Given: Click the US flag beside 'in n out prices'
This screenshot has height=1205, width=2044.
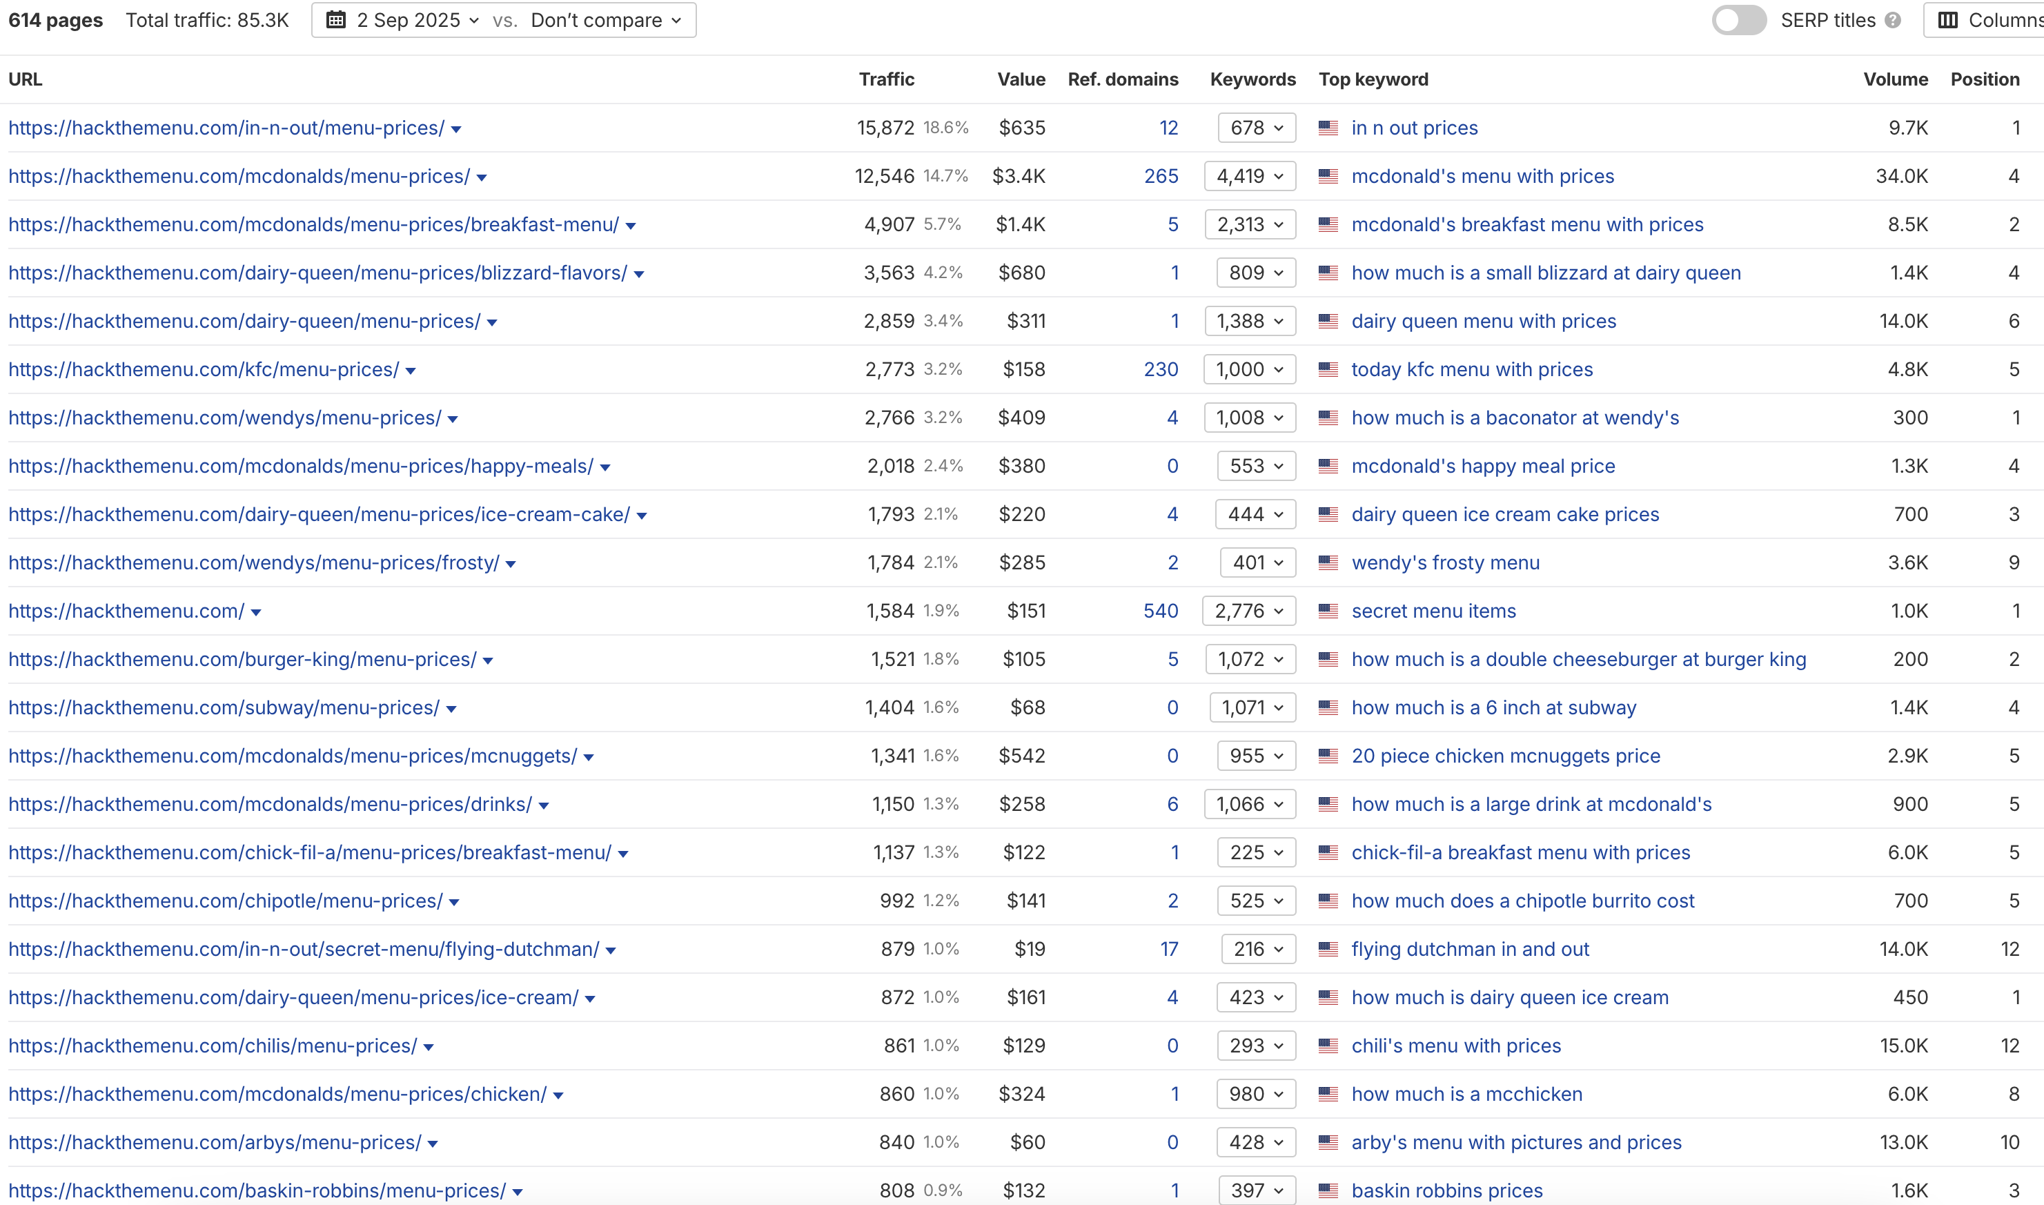Looking at the screenshot, I should [1328, 128].
